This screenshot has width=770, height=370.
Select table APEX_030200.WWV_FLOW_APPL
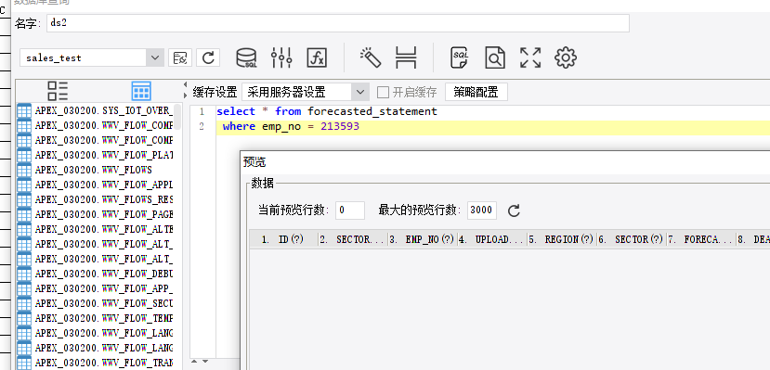click(96, 185)
